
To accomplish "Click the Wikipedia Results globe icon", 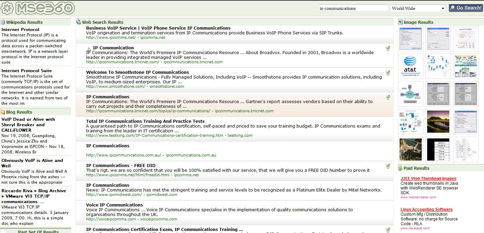I will pos(3,22).
